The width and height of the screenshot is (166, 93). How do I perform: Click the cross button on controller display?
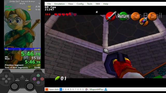tap(38, 82)
